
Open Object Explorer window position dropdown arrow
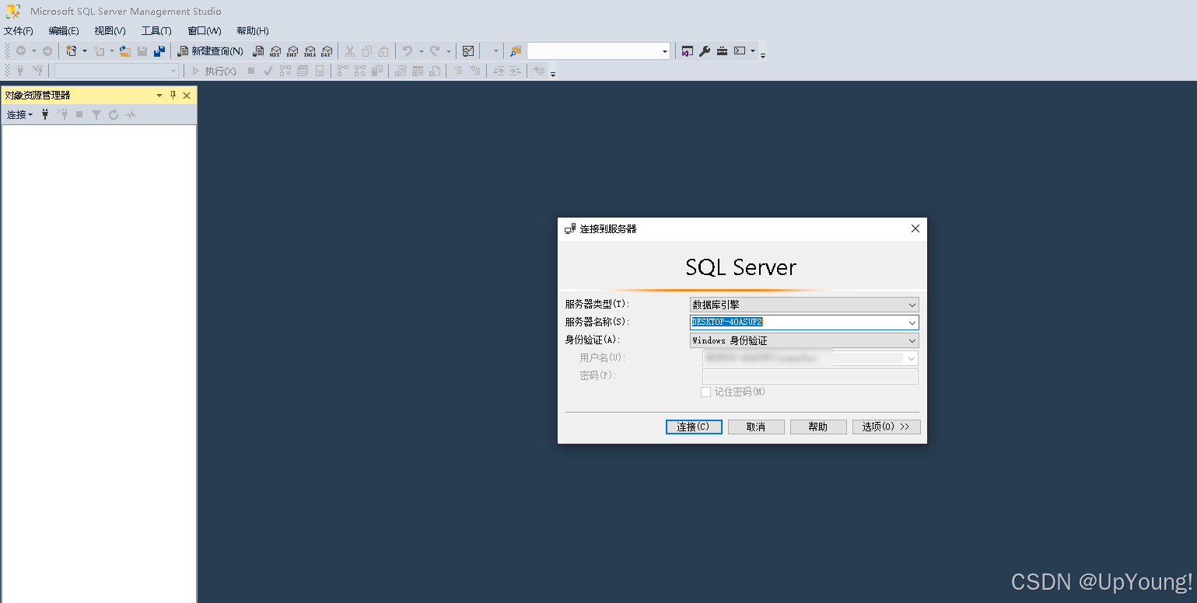pos(159,96)
